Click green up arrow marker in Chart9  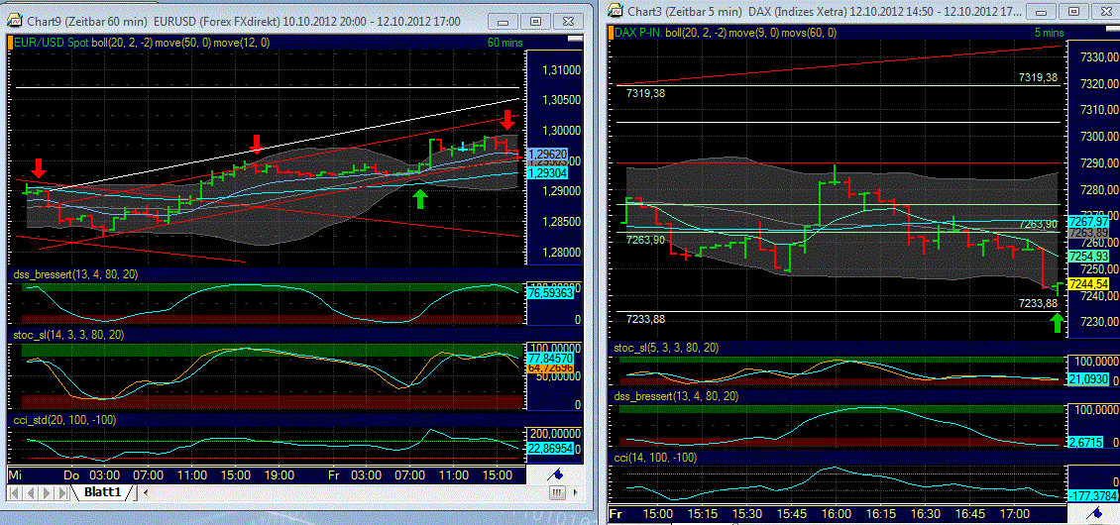tap(420, 198)
